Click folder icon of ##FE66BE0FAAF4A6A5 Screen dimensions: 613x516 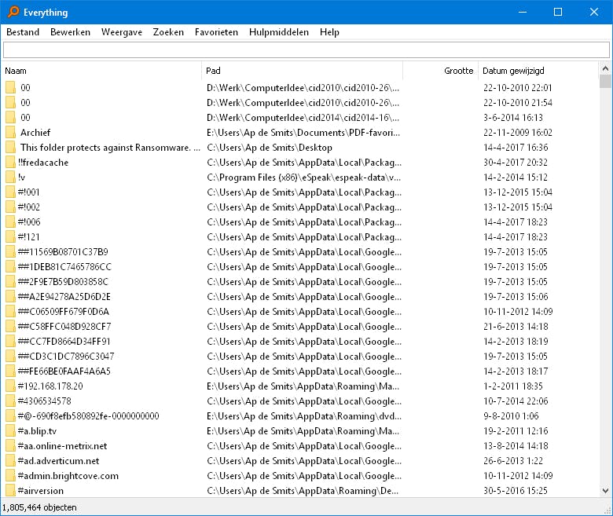click(x=10, y=371)
